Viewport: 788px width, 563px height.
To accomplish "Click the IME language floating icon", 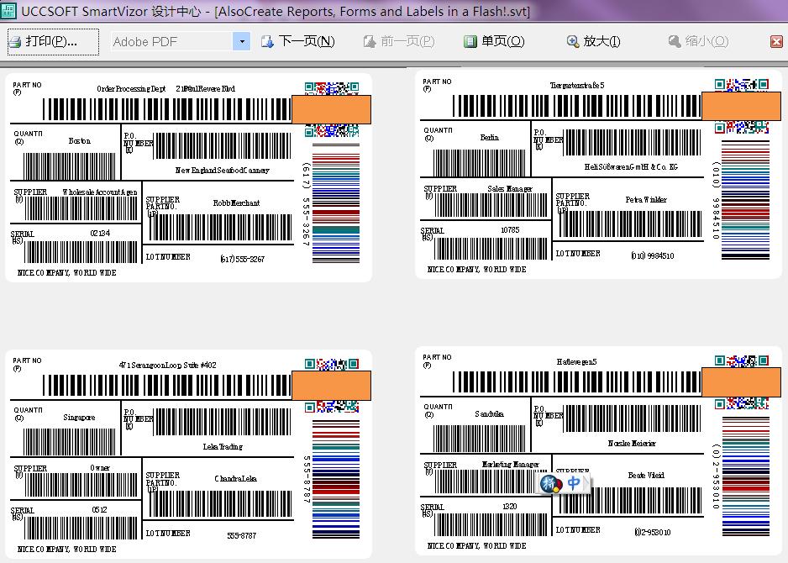I will [x=551, y=483].
